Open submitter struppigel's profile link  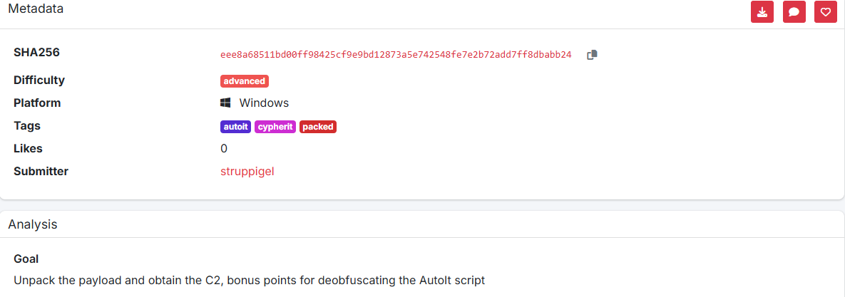247,171
